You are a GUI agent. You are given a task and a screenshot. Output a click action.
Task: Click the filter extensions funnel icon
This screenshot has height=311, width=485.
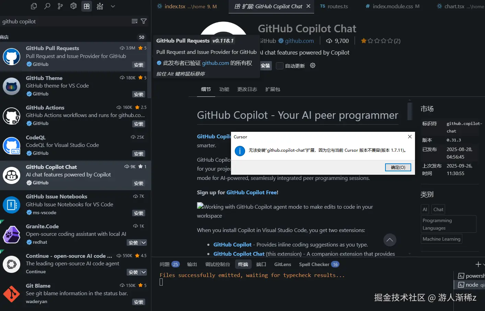tap(144, 21)
